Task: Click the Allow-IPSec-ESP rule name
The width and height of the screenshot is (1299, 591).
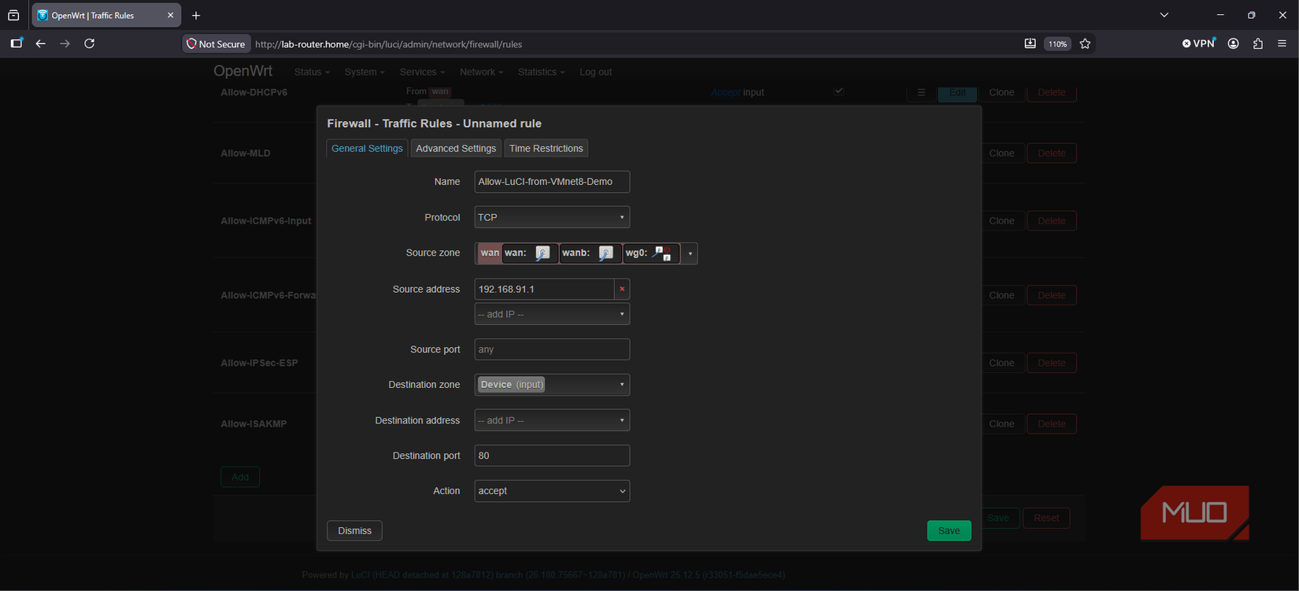Action: (x=259, y=363)
